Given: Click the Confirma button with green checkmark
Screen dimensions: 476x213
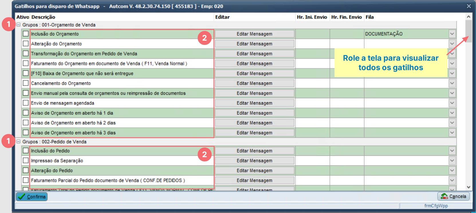Looking at the screenshot, I should coord(32,197).
